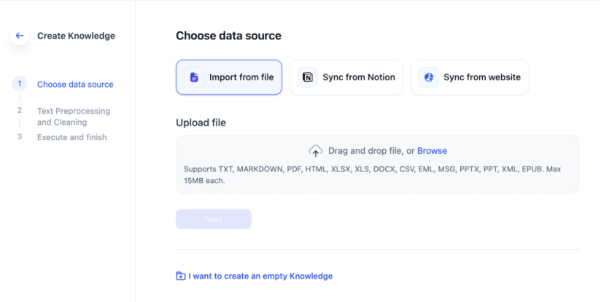This screenshot has height=302, width=601.
Task: Click the step 3 number indicator
Action: [x=20, y=136]
